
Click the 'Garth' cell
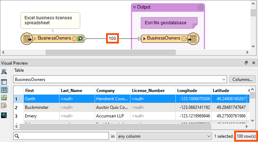pyautogui.click(x=42, y=99)
